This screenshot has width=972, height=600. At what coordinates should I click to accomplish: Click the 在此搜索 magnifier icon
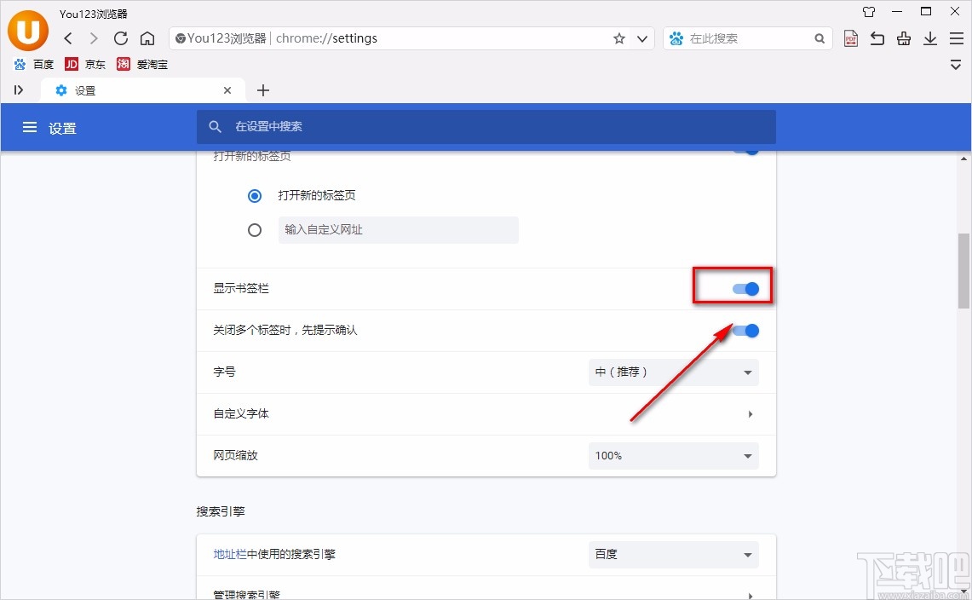819,38
